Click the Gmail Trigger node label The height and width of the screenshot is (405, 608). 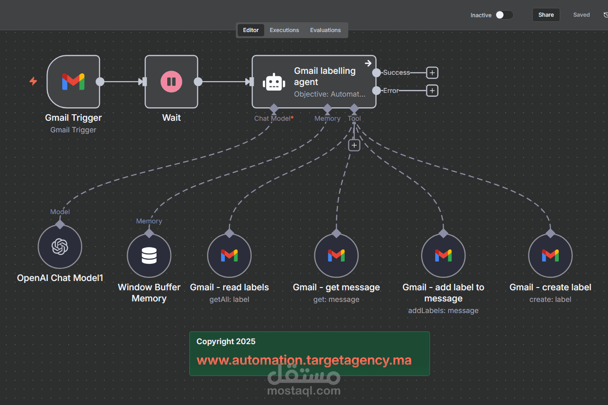tap(73, 118)
